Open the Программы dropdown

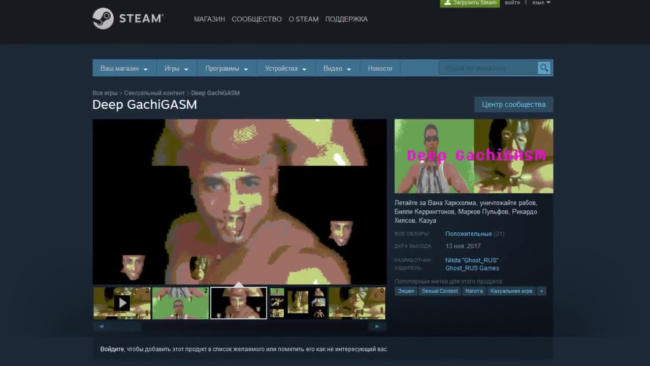pyautogui.click(x=226, y=69)
